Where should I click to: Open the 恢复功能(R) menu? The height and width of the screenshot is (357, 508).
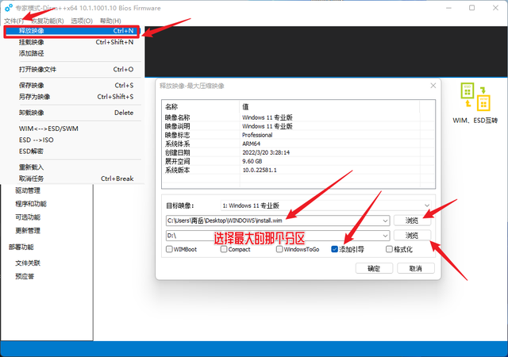tap(48, 21)
